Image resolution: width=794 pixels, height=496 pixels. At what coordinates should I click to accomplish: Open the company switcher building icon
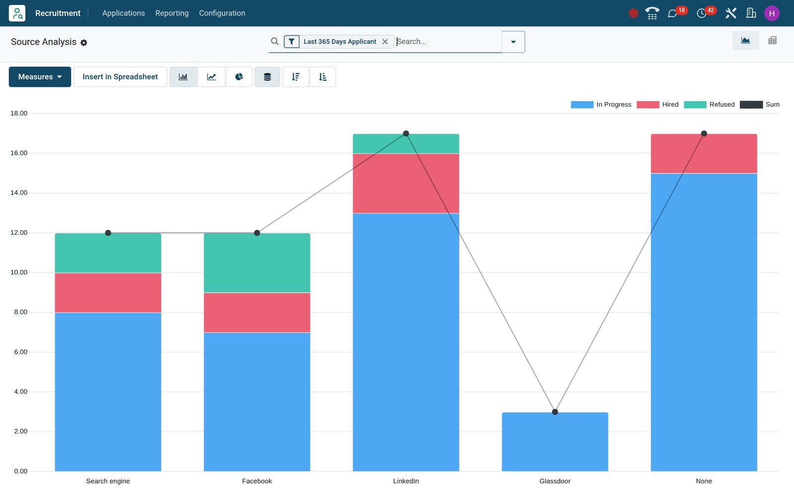751,13
